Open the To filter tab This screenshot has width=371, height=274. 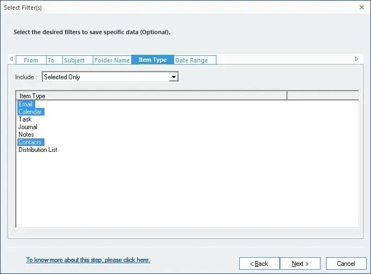pos(54,60)
